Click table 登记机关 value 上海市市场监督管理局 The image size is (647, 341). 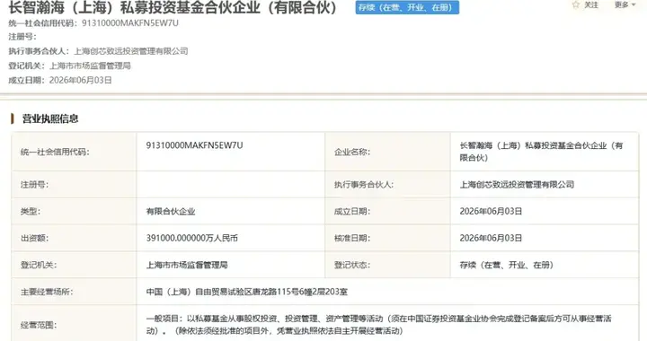tap(187, 265)
